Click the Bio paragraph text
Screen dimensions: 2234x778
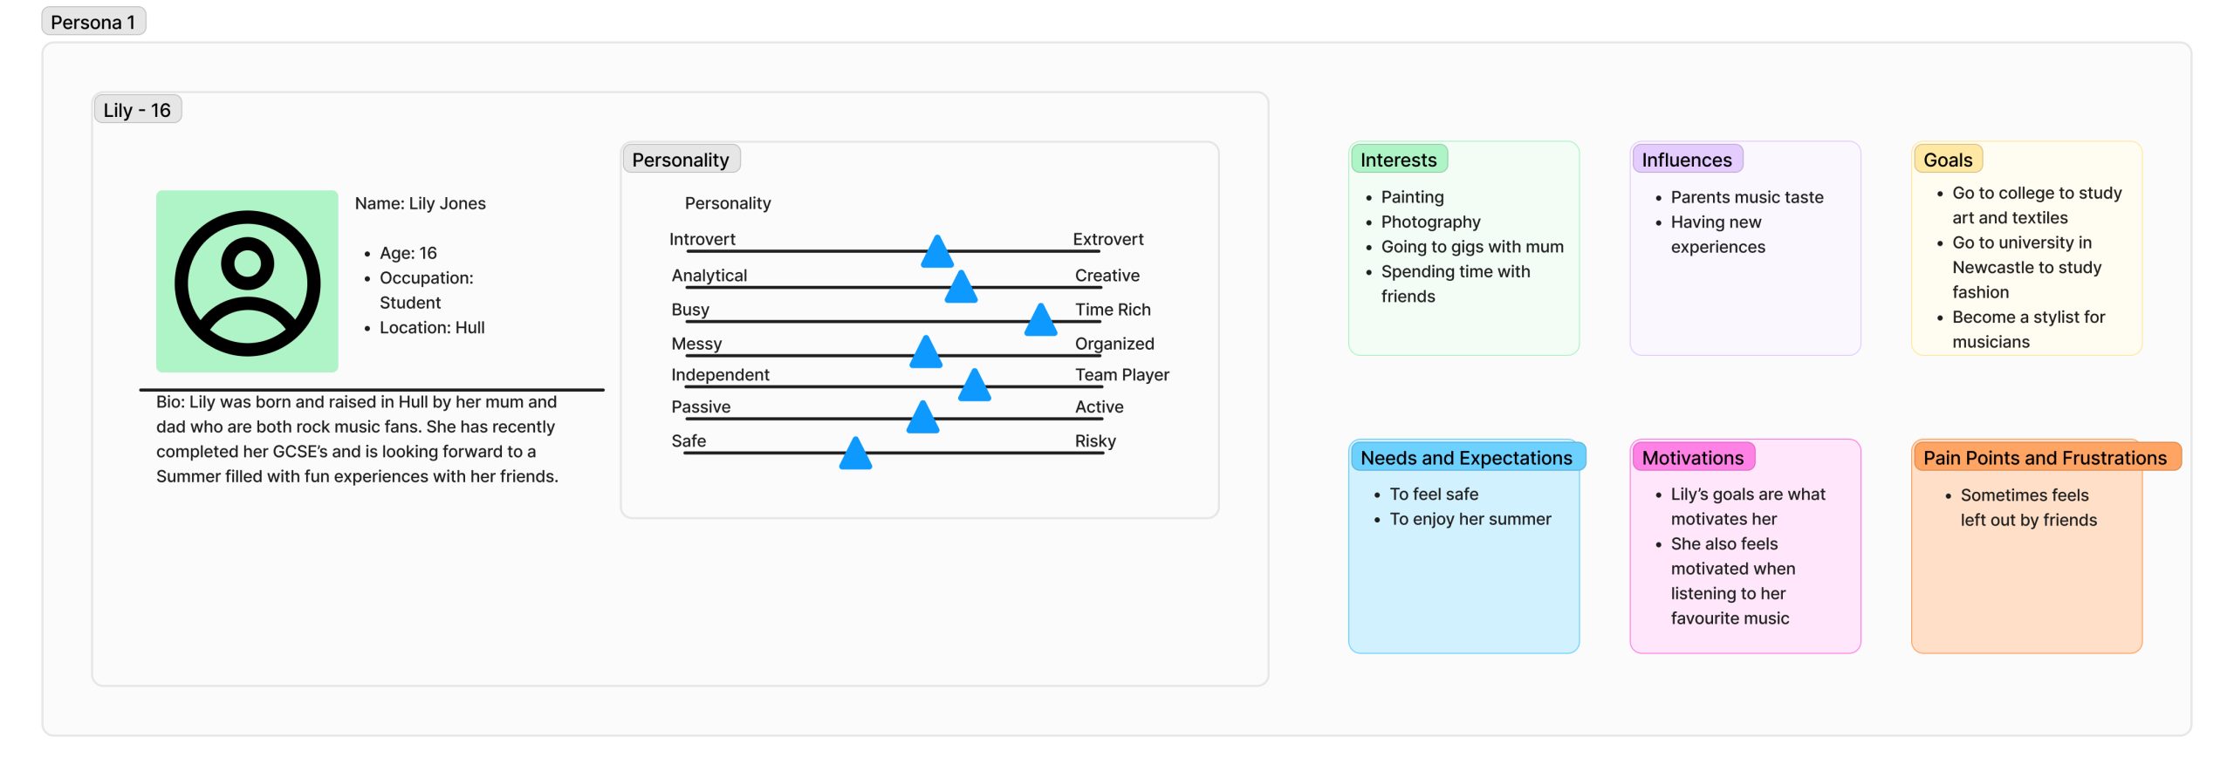[x=357, y=439]
